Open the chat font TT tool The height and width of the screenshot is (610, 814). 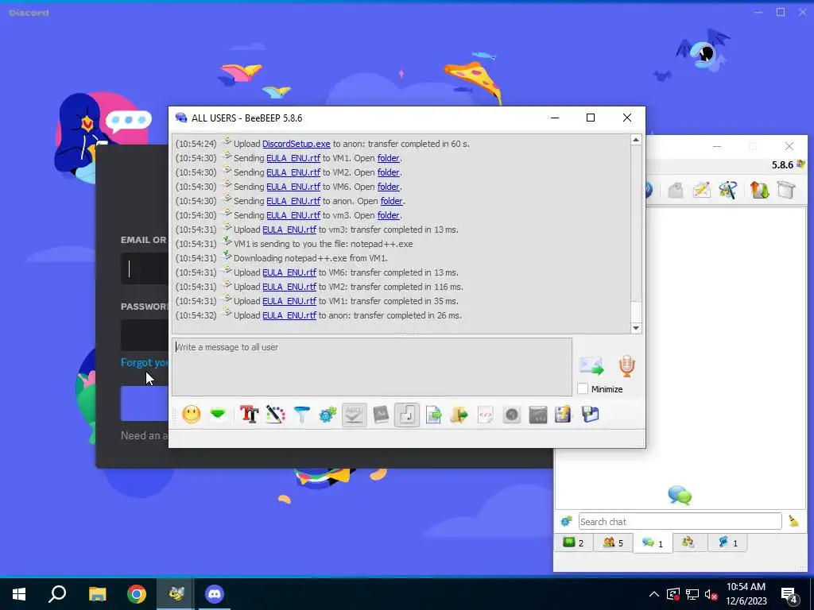(x=249, y=415)
